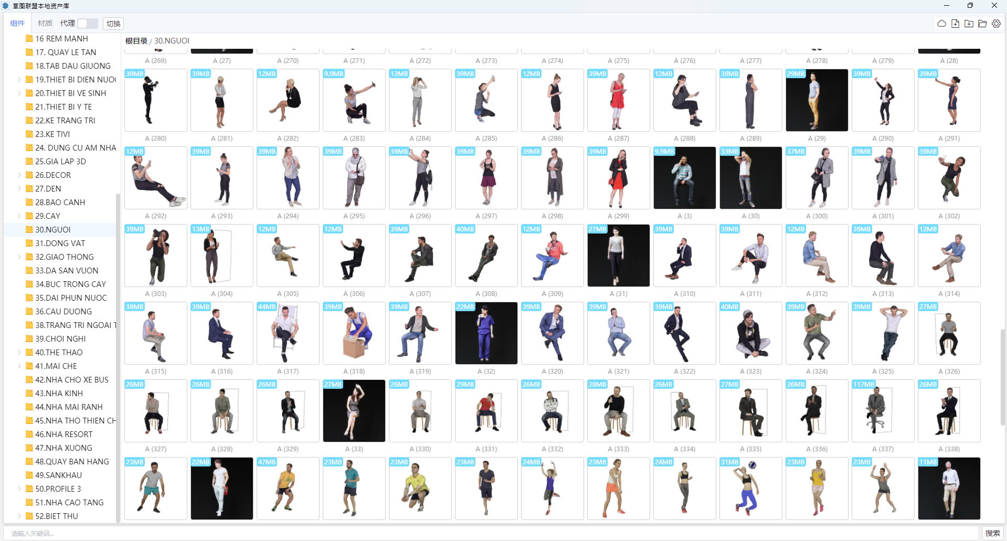
Task: Click the 搜索 search button
Action: tap(992, 533)
